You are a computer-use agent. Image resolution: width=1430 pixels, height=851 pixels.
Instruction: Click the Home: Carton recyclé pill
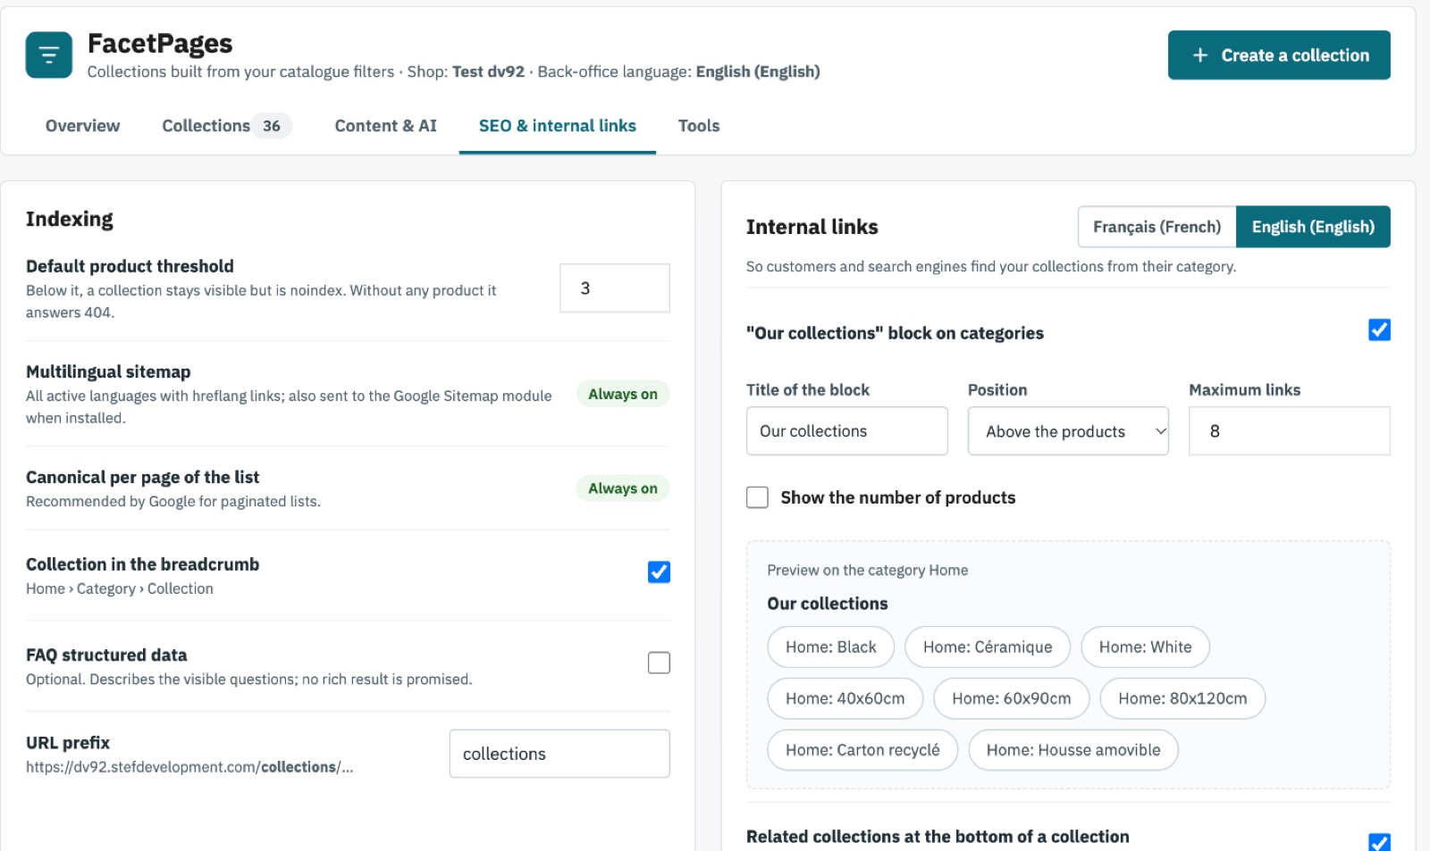click(x=862, y=750)
